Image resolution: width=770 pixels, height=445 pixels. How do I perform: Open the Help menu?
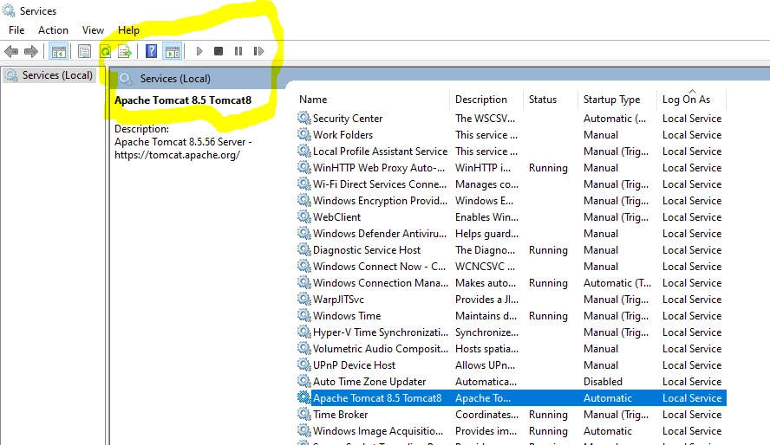click(x=128, y=30)
